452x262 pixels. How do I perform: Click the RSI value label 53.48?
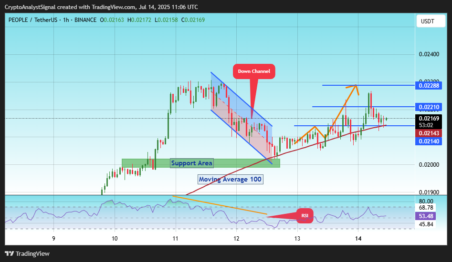tap(426, 216)
